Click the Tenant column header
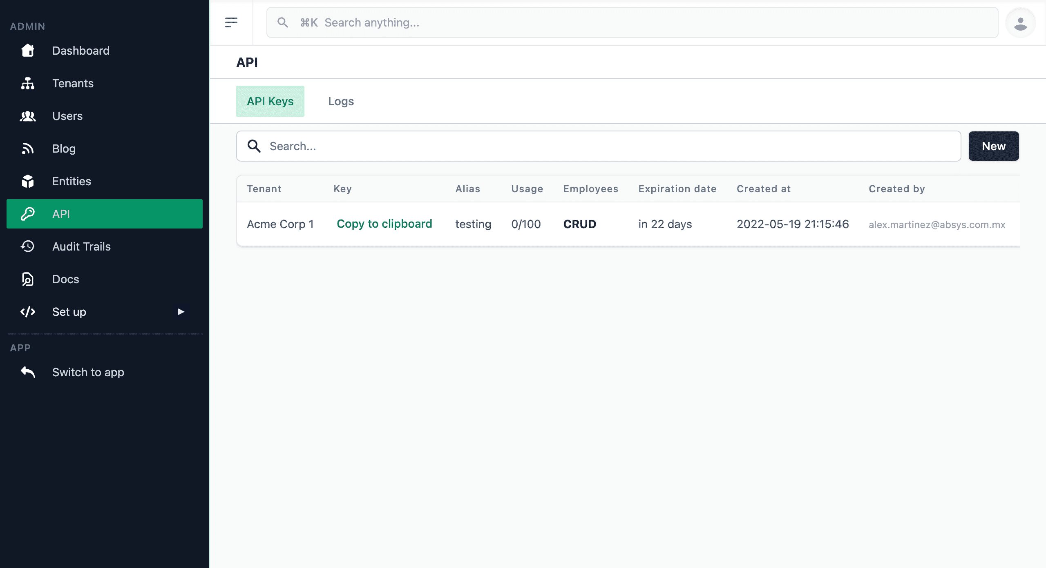Viewport: 1046px width, 568px height. 264,189
